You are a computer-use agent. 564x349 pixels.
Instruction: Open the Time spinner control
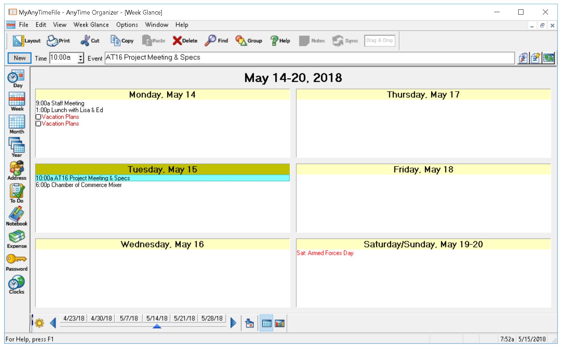(81, 58)
